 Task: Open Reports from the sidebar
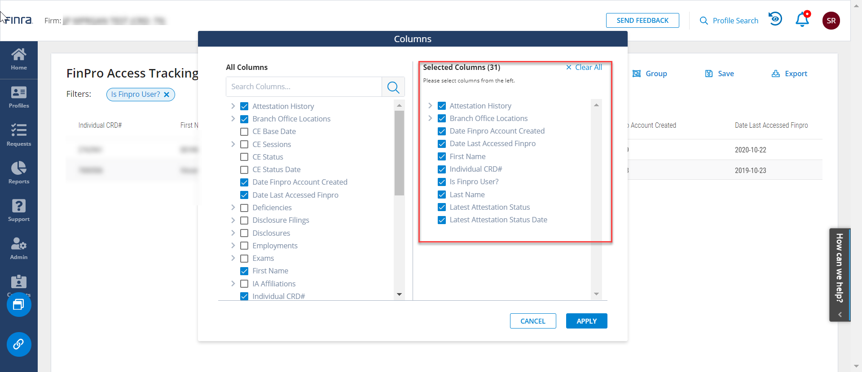pyautogui.click(x=19, y=173)
